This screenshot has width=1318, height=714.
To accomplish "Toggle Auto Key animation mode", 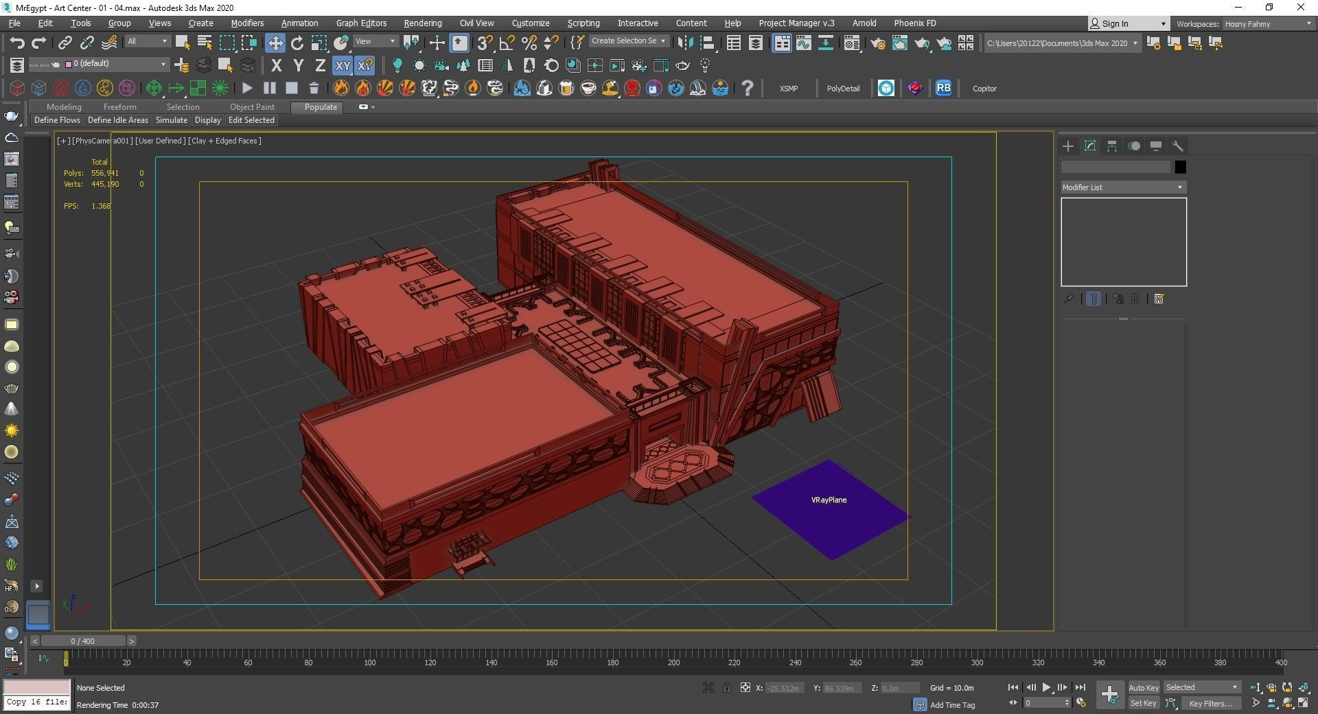I will pyautogui.click(x=1143, y=687).
